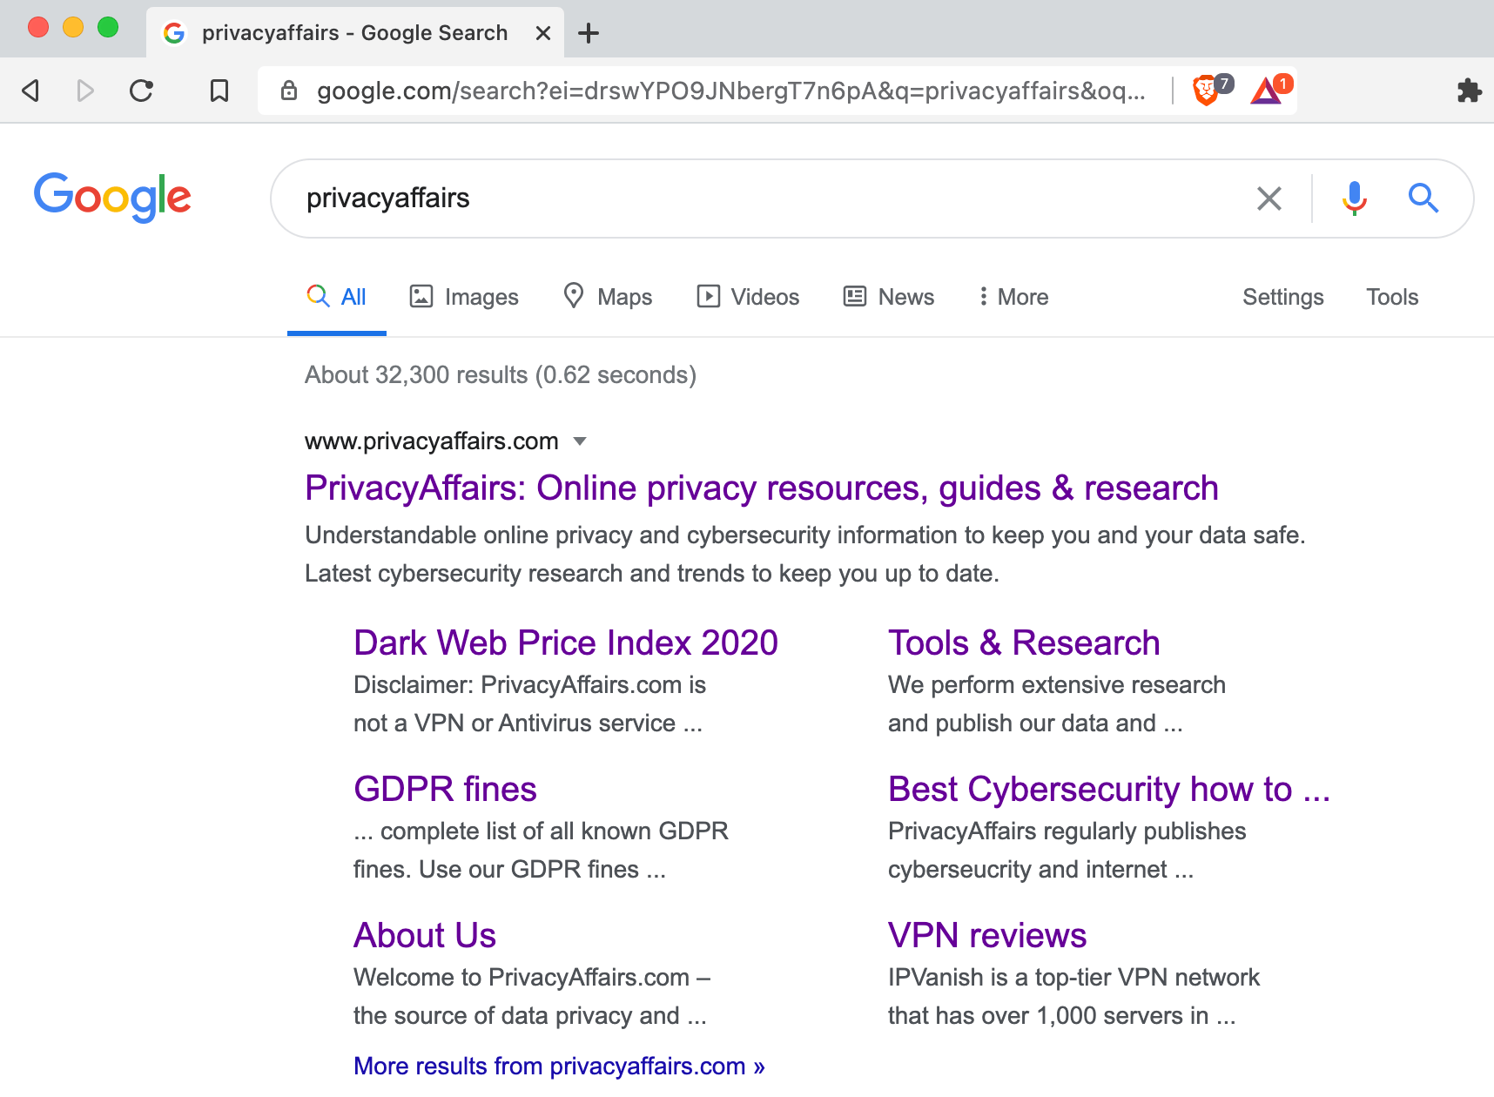
Task: Open search Tools
Action: [x=1392, y=297]
